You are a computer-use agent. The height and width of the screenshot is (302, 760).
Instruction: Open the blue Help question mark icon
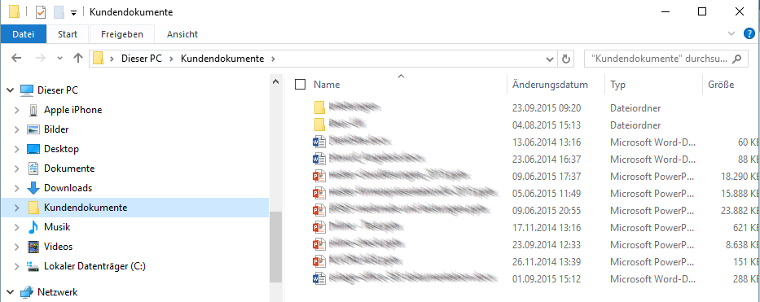tap(749, 33)
